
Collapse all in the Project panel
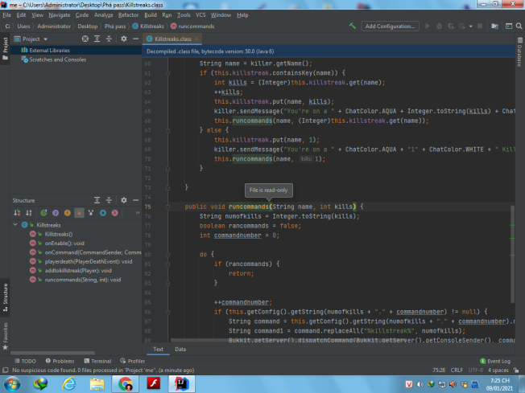[110, 39]
